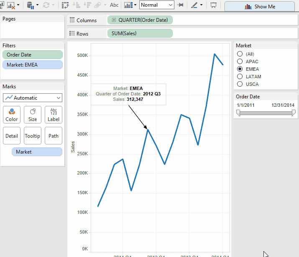Screen dimensions: 299x257
Task: Open the Size marks card
Action: click(33, 115)
